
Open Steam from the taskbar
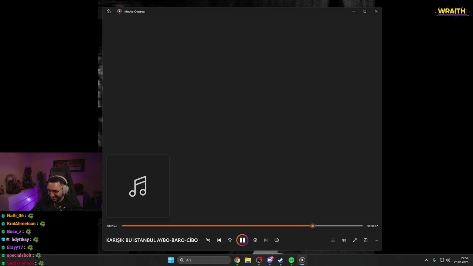pyautogui.click(x=280, y=260)
